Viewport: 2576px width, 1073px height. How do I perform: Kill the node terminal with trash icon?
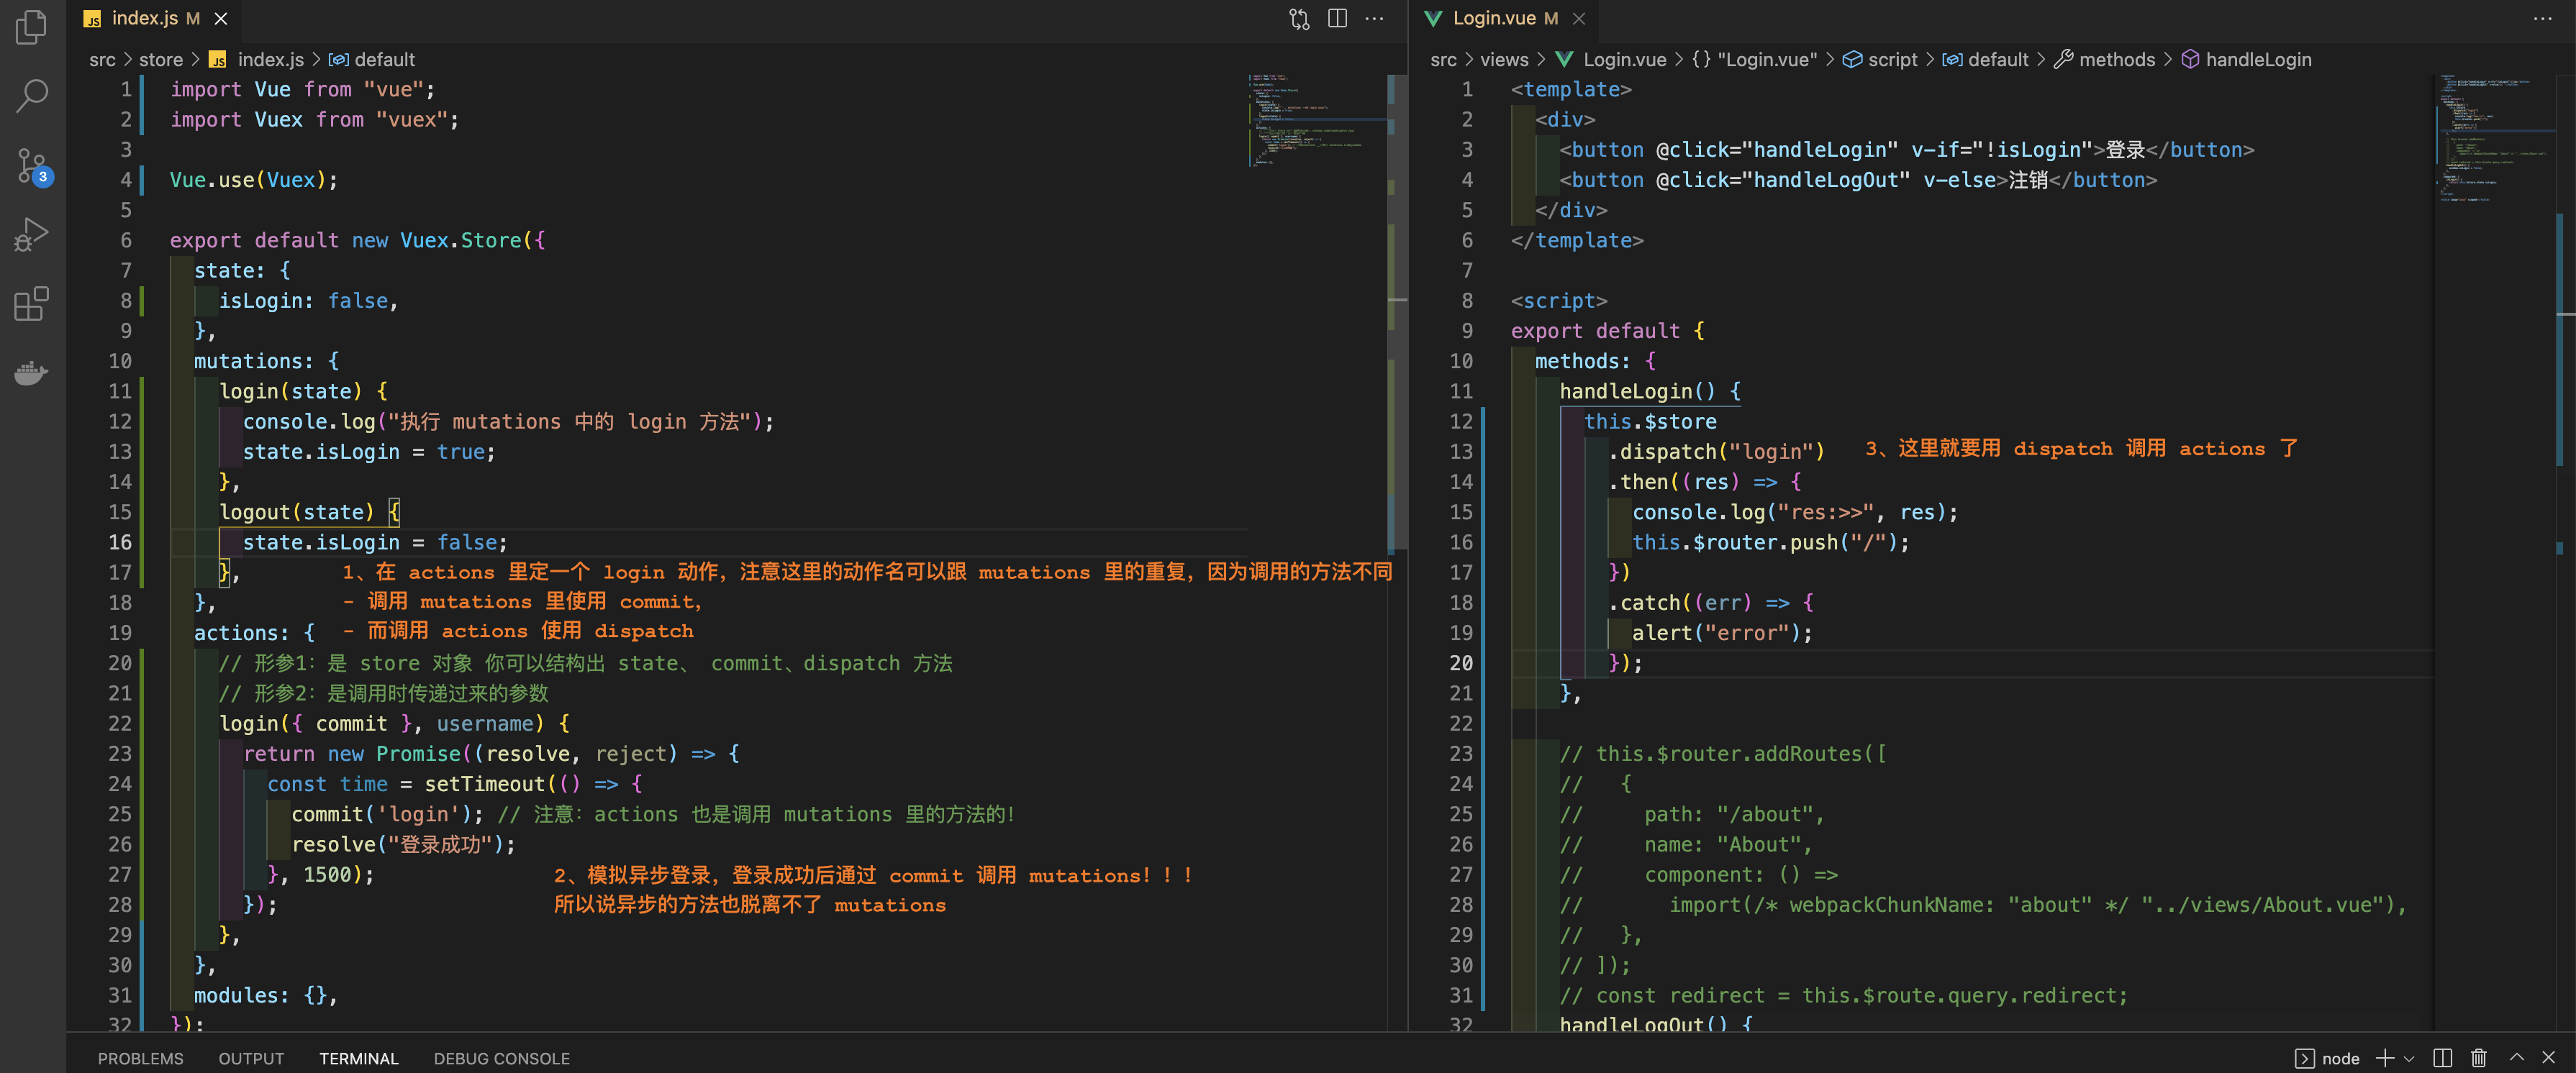2479,1058
